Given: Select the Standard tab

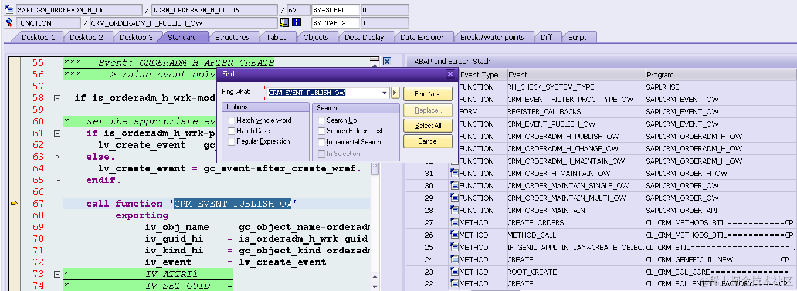Looking at the screenshot, I should tap(182, 37).
